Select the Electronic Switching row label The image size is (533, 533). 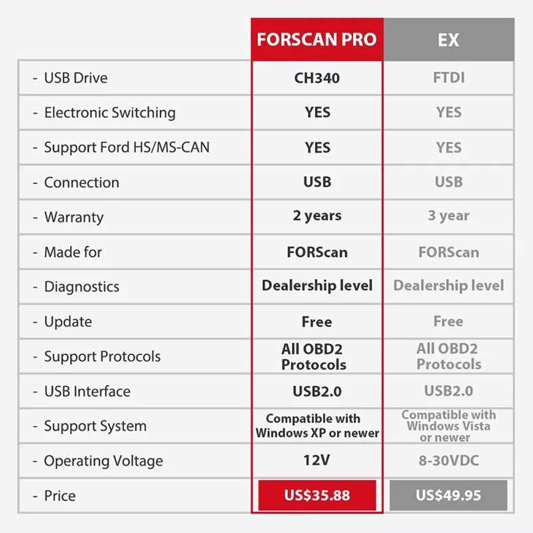coord(110,113)
